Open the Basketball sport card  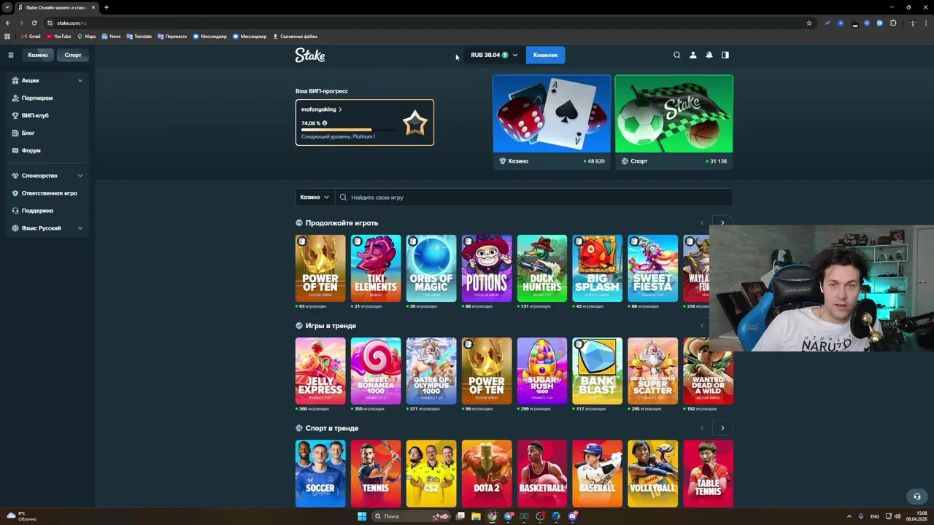click(542, 473)
